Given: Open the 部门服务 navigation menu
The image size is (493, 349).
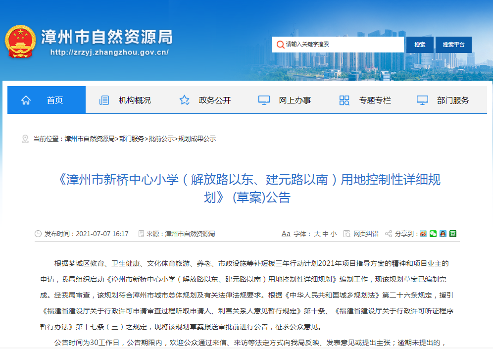Looking at the screenshot, I should tap(452, 100).
